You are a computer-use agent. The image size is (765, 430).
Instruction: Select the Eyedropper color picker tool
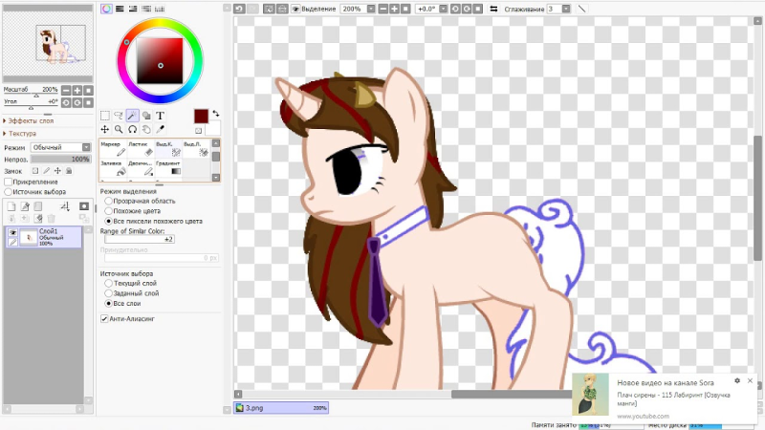click(161, 129)
